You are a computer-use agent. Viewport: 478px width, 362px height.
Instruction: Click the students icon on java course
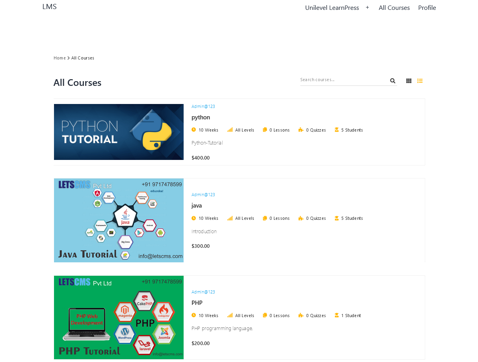tap(337, 218)
